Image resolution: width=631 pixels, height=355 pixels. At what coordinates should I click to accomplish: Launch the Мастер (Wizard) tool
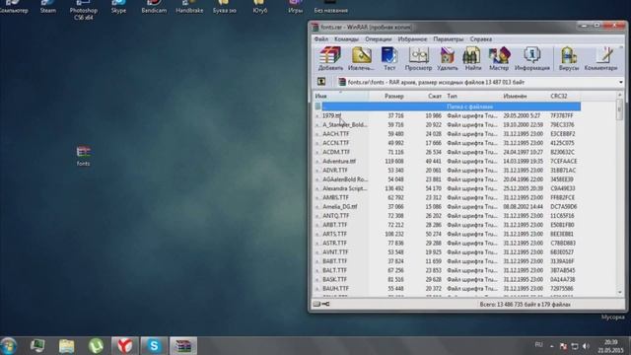(x=499, y=59)
